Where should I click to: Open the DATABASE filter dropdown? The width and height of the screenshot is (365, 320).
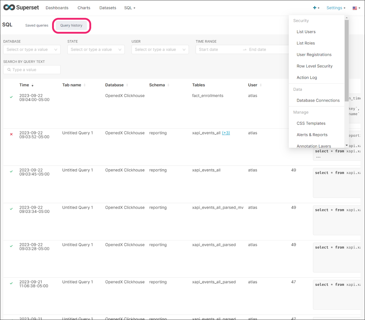[x=32, y=49]
